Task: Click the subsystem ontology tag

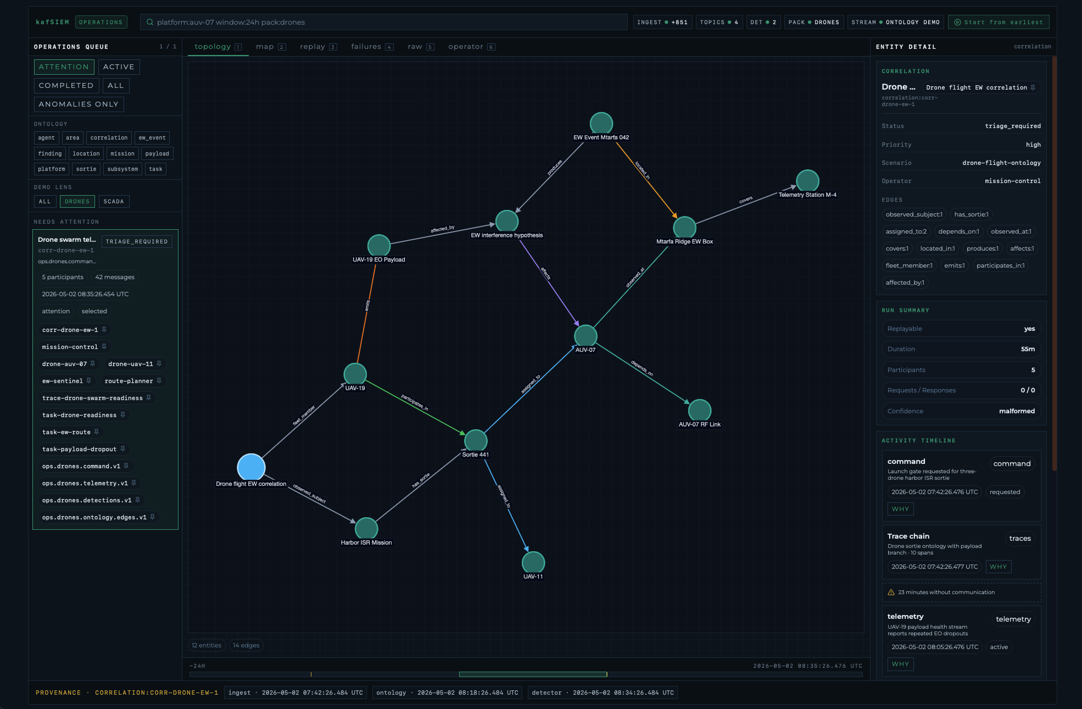Action: [x=123, y=169]
